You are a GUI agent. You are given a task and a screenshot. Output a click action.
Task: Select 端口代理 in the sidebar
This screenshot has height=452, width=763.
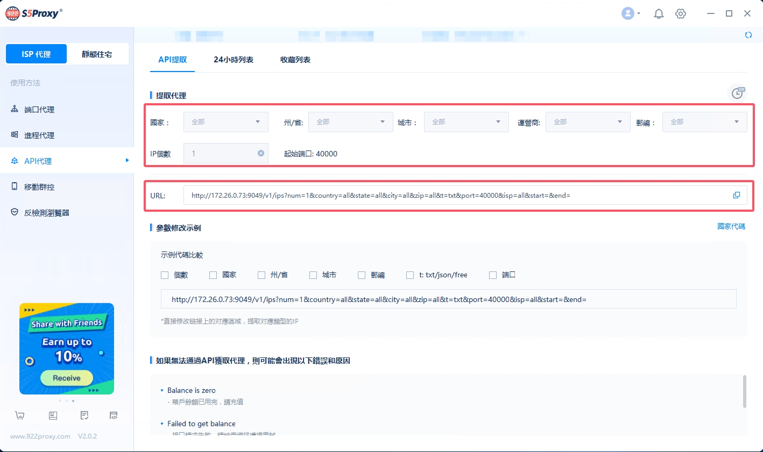pos(39,110)
